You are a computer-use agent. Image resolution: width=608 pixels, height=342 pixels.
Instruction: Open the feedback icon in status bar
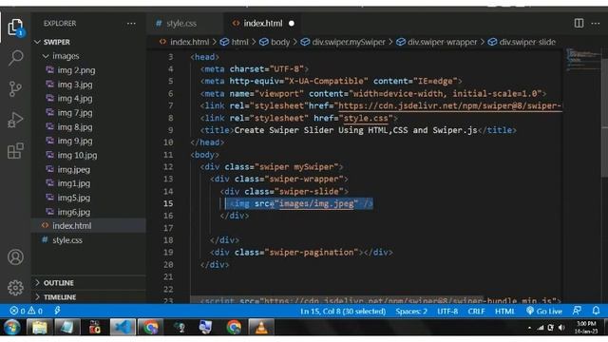(577, 311)
